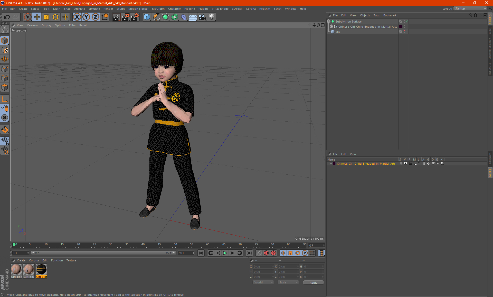Open viewport Cameras menu

coord(32,25)
